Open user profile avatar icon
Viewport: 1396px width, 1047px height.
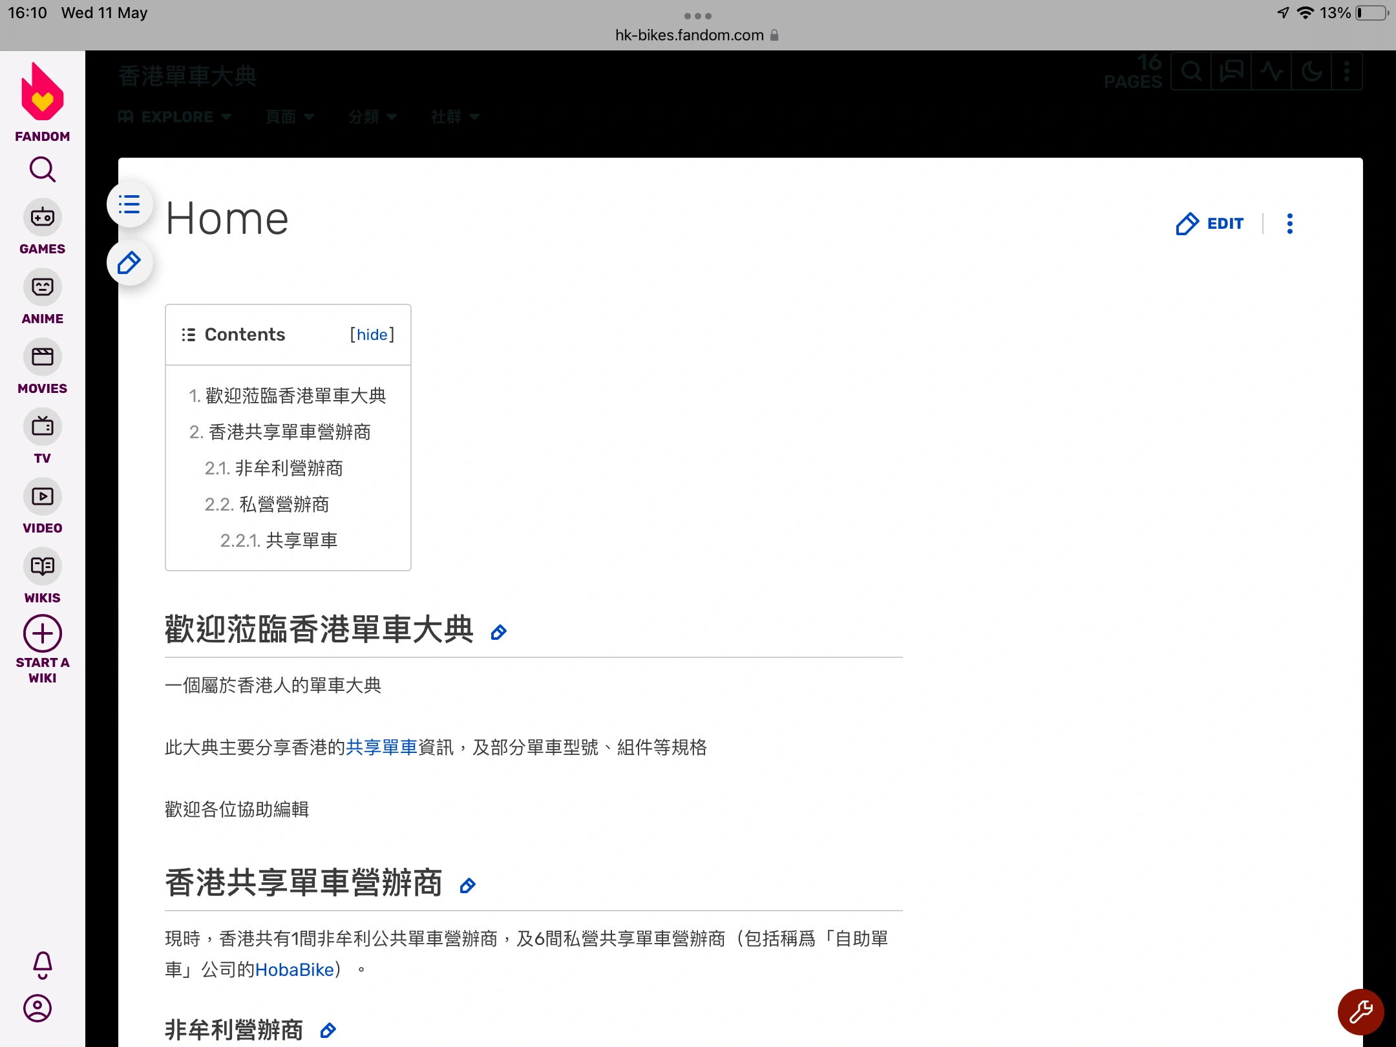[37, 1008]
